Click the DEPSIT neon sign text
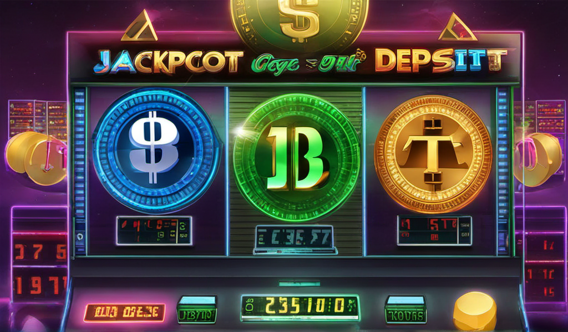The height and width of the screenshot is (332, 568). pos(440,60)
